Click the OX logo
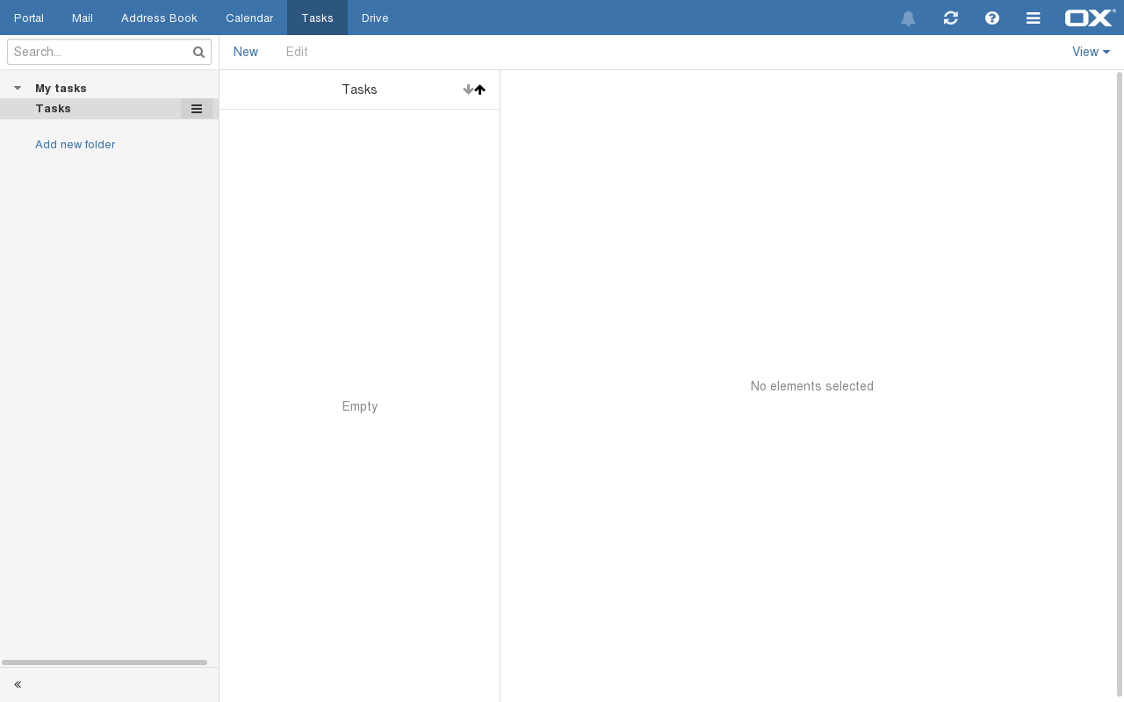This screenshot has height=702, width=1124. 1089,18
